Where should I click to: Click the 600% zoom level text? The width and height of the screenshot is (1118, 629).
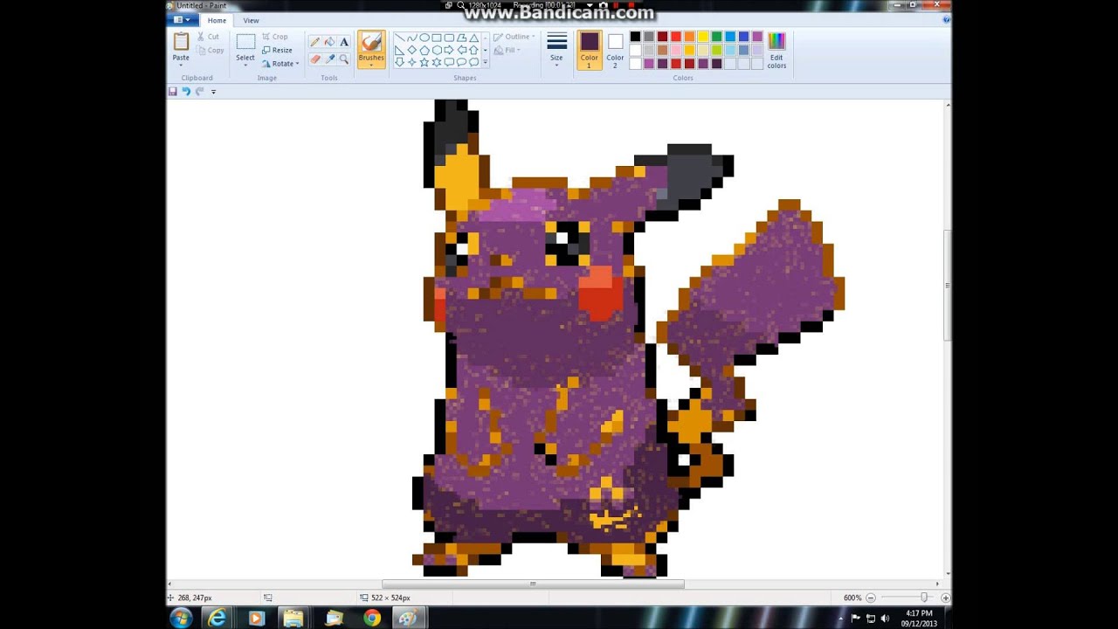tap(852, 598)
